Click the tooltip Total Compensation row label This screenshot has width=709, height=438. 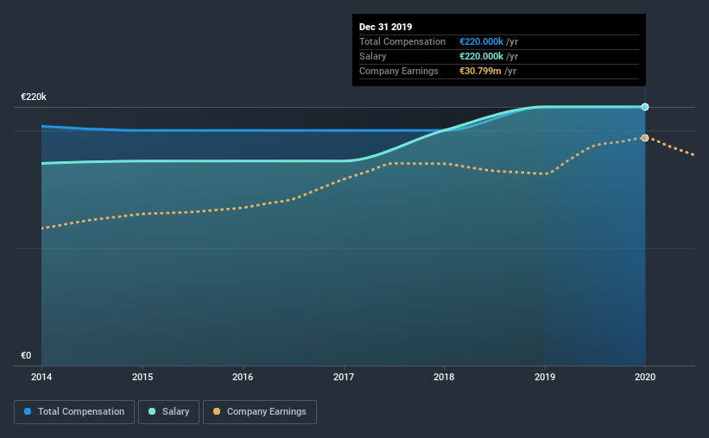coord(402,41)
